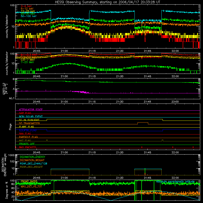Select the PARTICLE_FLAG label
The image size is (203, 203).
[x=28, y=137]
